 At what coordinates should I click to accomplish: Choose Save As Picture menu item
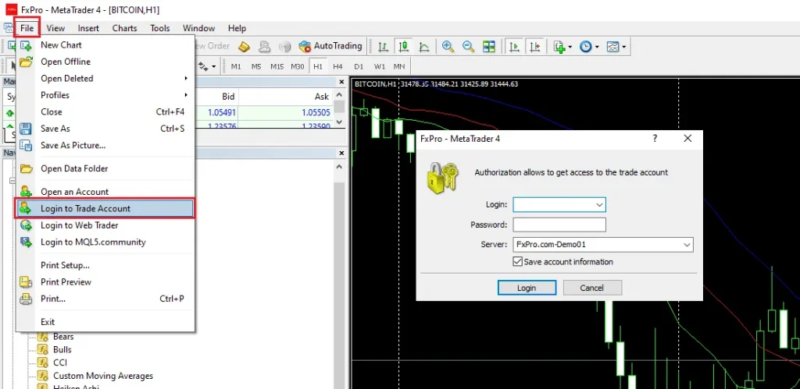tap(105, 145)
